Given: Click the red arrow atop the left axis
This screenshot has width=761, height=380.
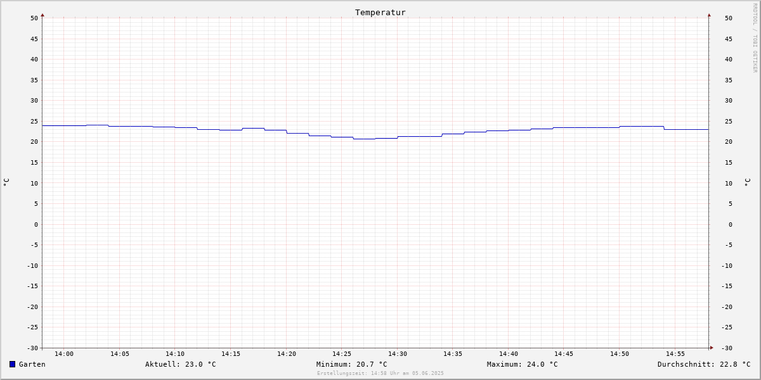Looking at the screenshot, I should (x=42, y=15).
